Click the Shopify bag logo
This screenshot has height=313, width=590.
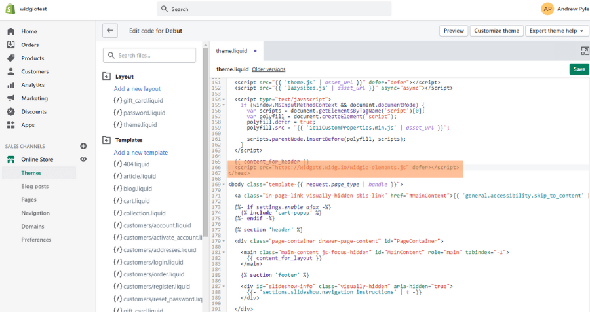[10, 9]
